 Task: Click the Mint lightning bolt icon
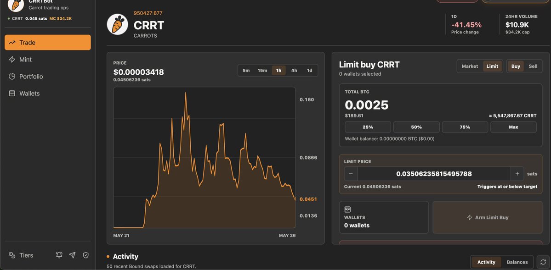point(12,60)
